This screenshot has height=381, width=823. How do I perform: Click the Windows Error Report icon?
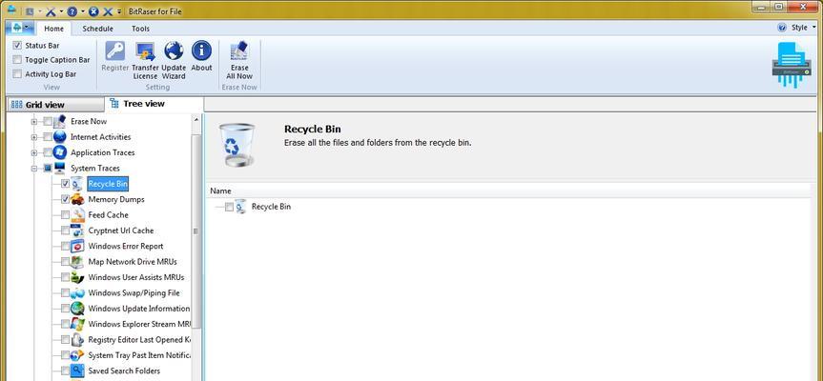[77, 246]
